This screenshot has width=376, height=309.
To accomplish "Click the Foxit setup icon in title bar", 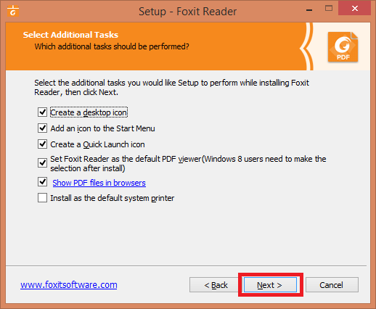I will 13,11.
